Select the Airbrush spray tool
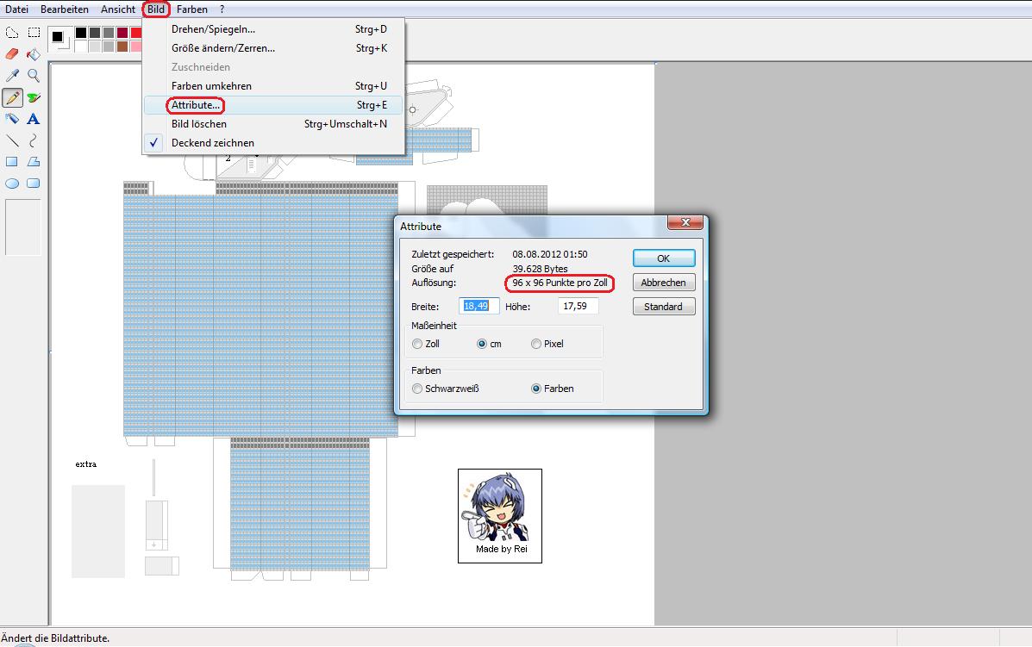1032x647 pixels. click(x=12, y=119)
